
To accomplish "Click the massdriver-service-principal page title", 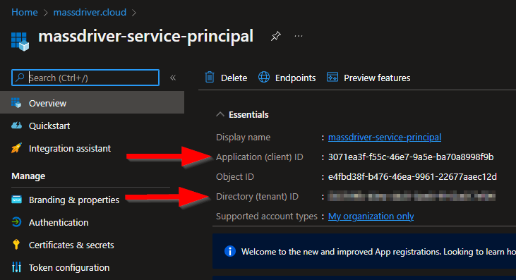I will tap(146, 36).
